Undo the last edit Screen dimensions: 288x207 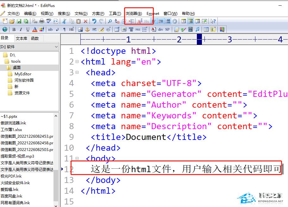pos(94,21)
